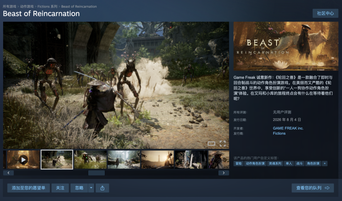
Task: Open the 社区中心 community hub
Action: pos(326,13)
